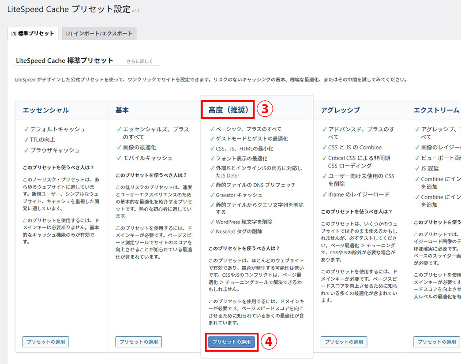Image resolution: width=461 pixels, height=364 pixels.
Task: Click the ブラウザキャッシュ feature item
Action: [x=55, y=150]
